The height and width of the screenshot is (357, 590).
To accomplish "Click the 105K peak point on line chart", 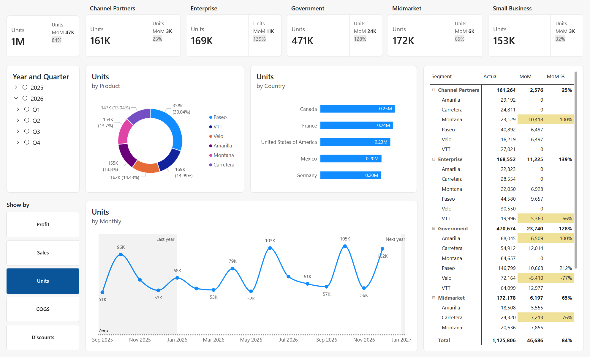I will click(x=345, y=246).
